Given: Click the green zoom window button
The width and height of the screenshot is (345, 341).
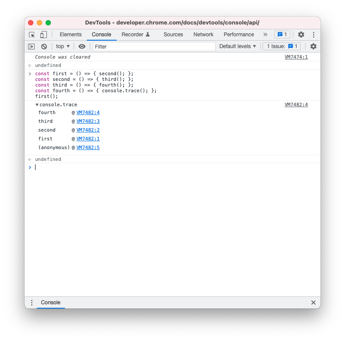Looking at the screenshot, I should tap(48, 23).
